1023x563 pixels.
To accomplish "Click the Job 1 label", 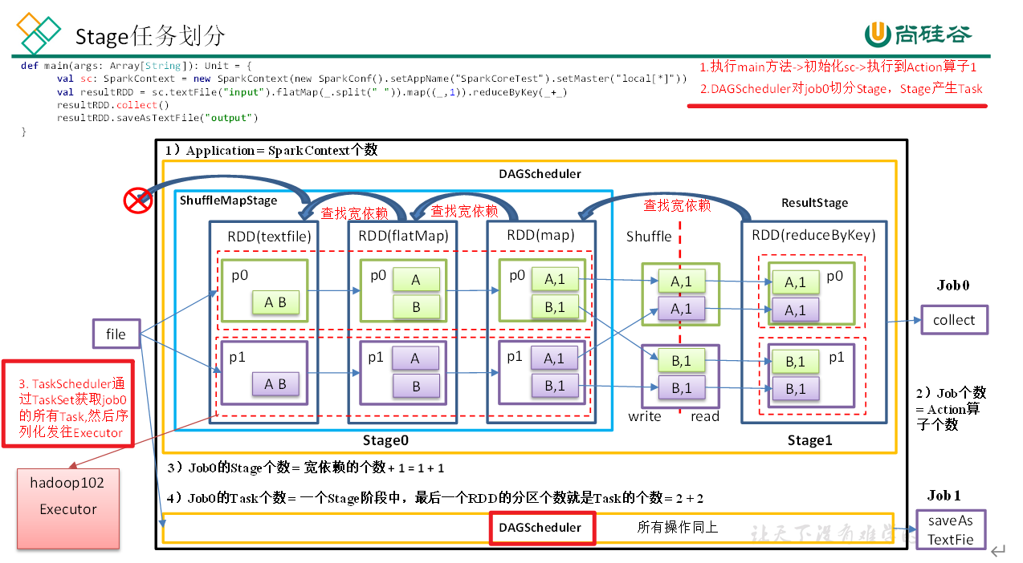I will [x=944, y=495].
